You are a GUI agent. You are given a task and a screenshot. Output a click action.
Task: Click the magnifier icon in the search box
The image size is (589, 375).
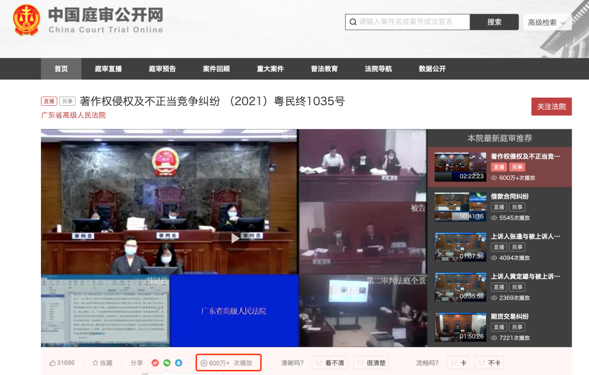353,22
